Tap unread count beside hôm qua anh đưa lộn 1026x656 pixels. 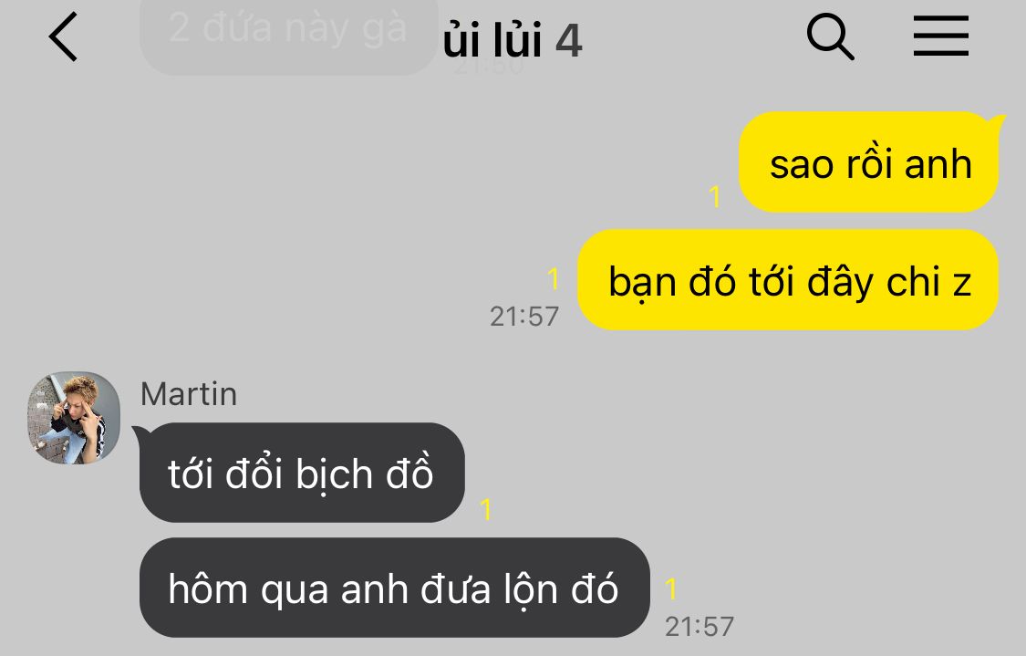pyautogui.click(x=671, y=588)
